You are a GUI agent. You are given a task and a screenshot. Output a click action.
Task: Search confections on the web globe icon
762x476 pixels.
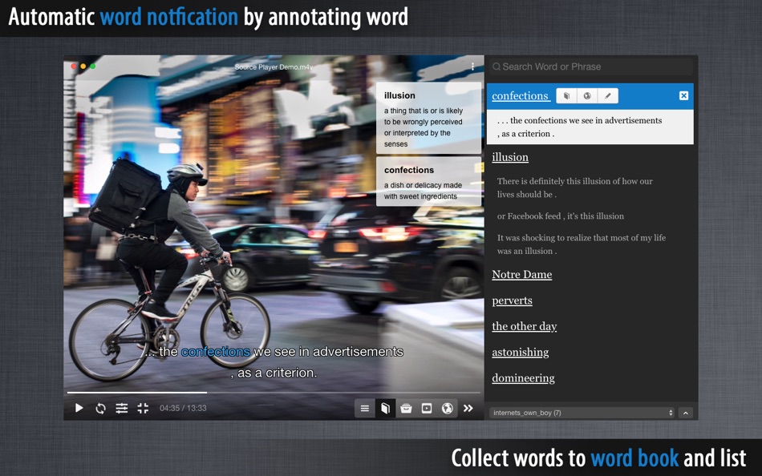click(x=587, y=95)
